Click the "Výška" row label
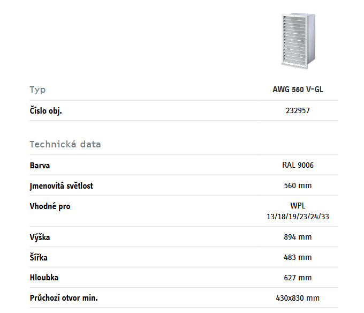 (x=40, y=237)
